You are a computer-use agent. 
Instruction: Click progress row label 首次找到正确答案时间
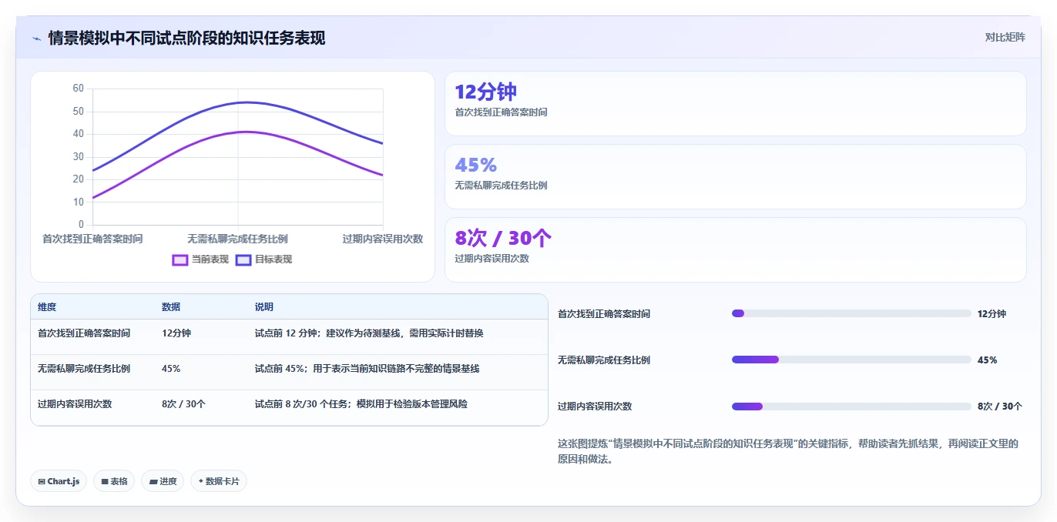pyautogui.click(x=604, y=314)
